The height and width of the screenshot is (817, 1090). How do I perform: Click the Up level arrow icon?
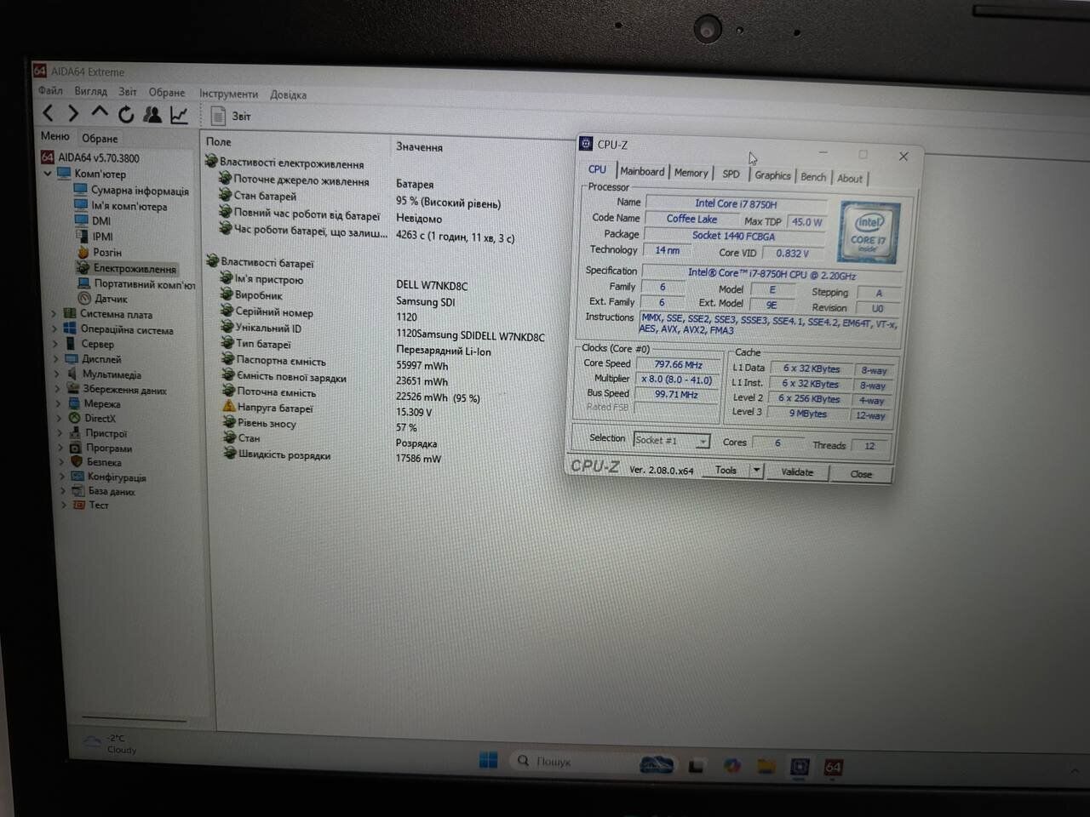tap(100, 112)
